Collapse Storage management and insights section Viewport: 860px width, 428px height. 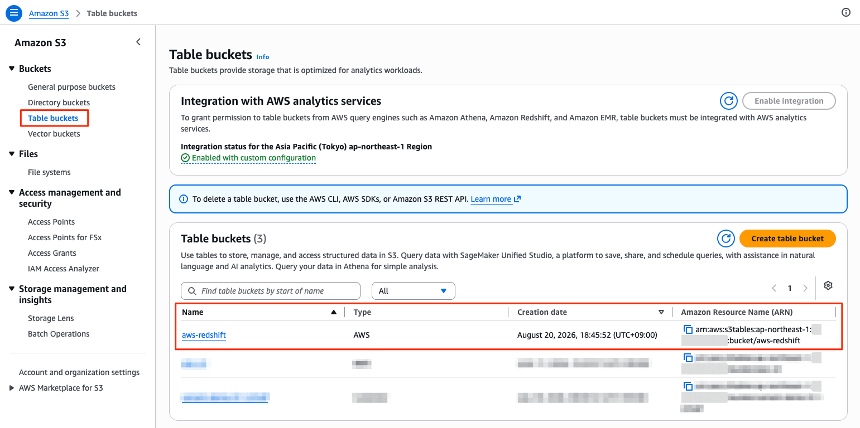[x=12, y=289]
